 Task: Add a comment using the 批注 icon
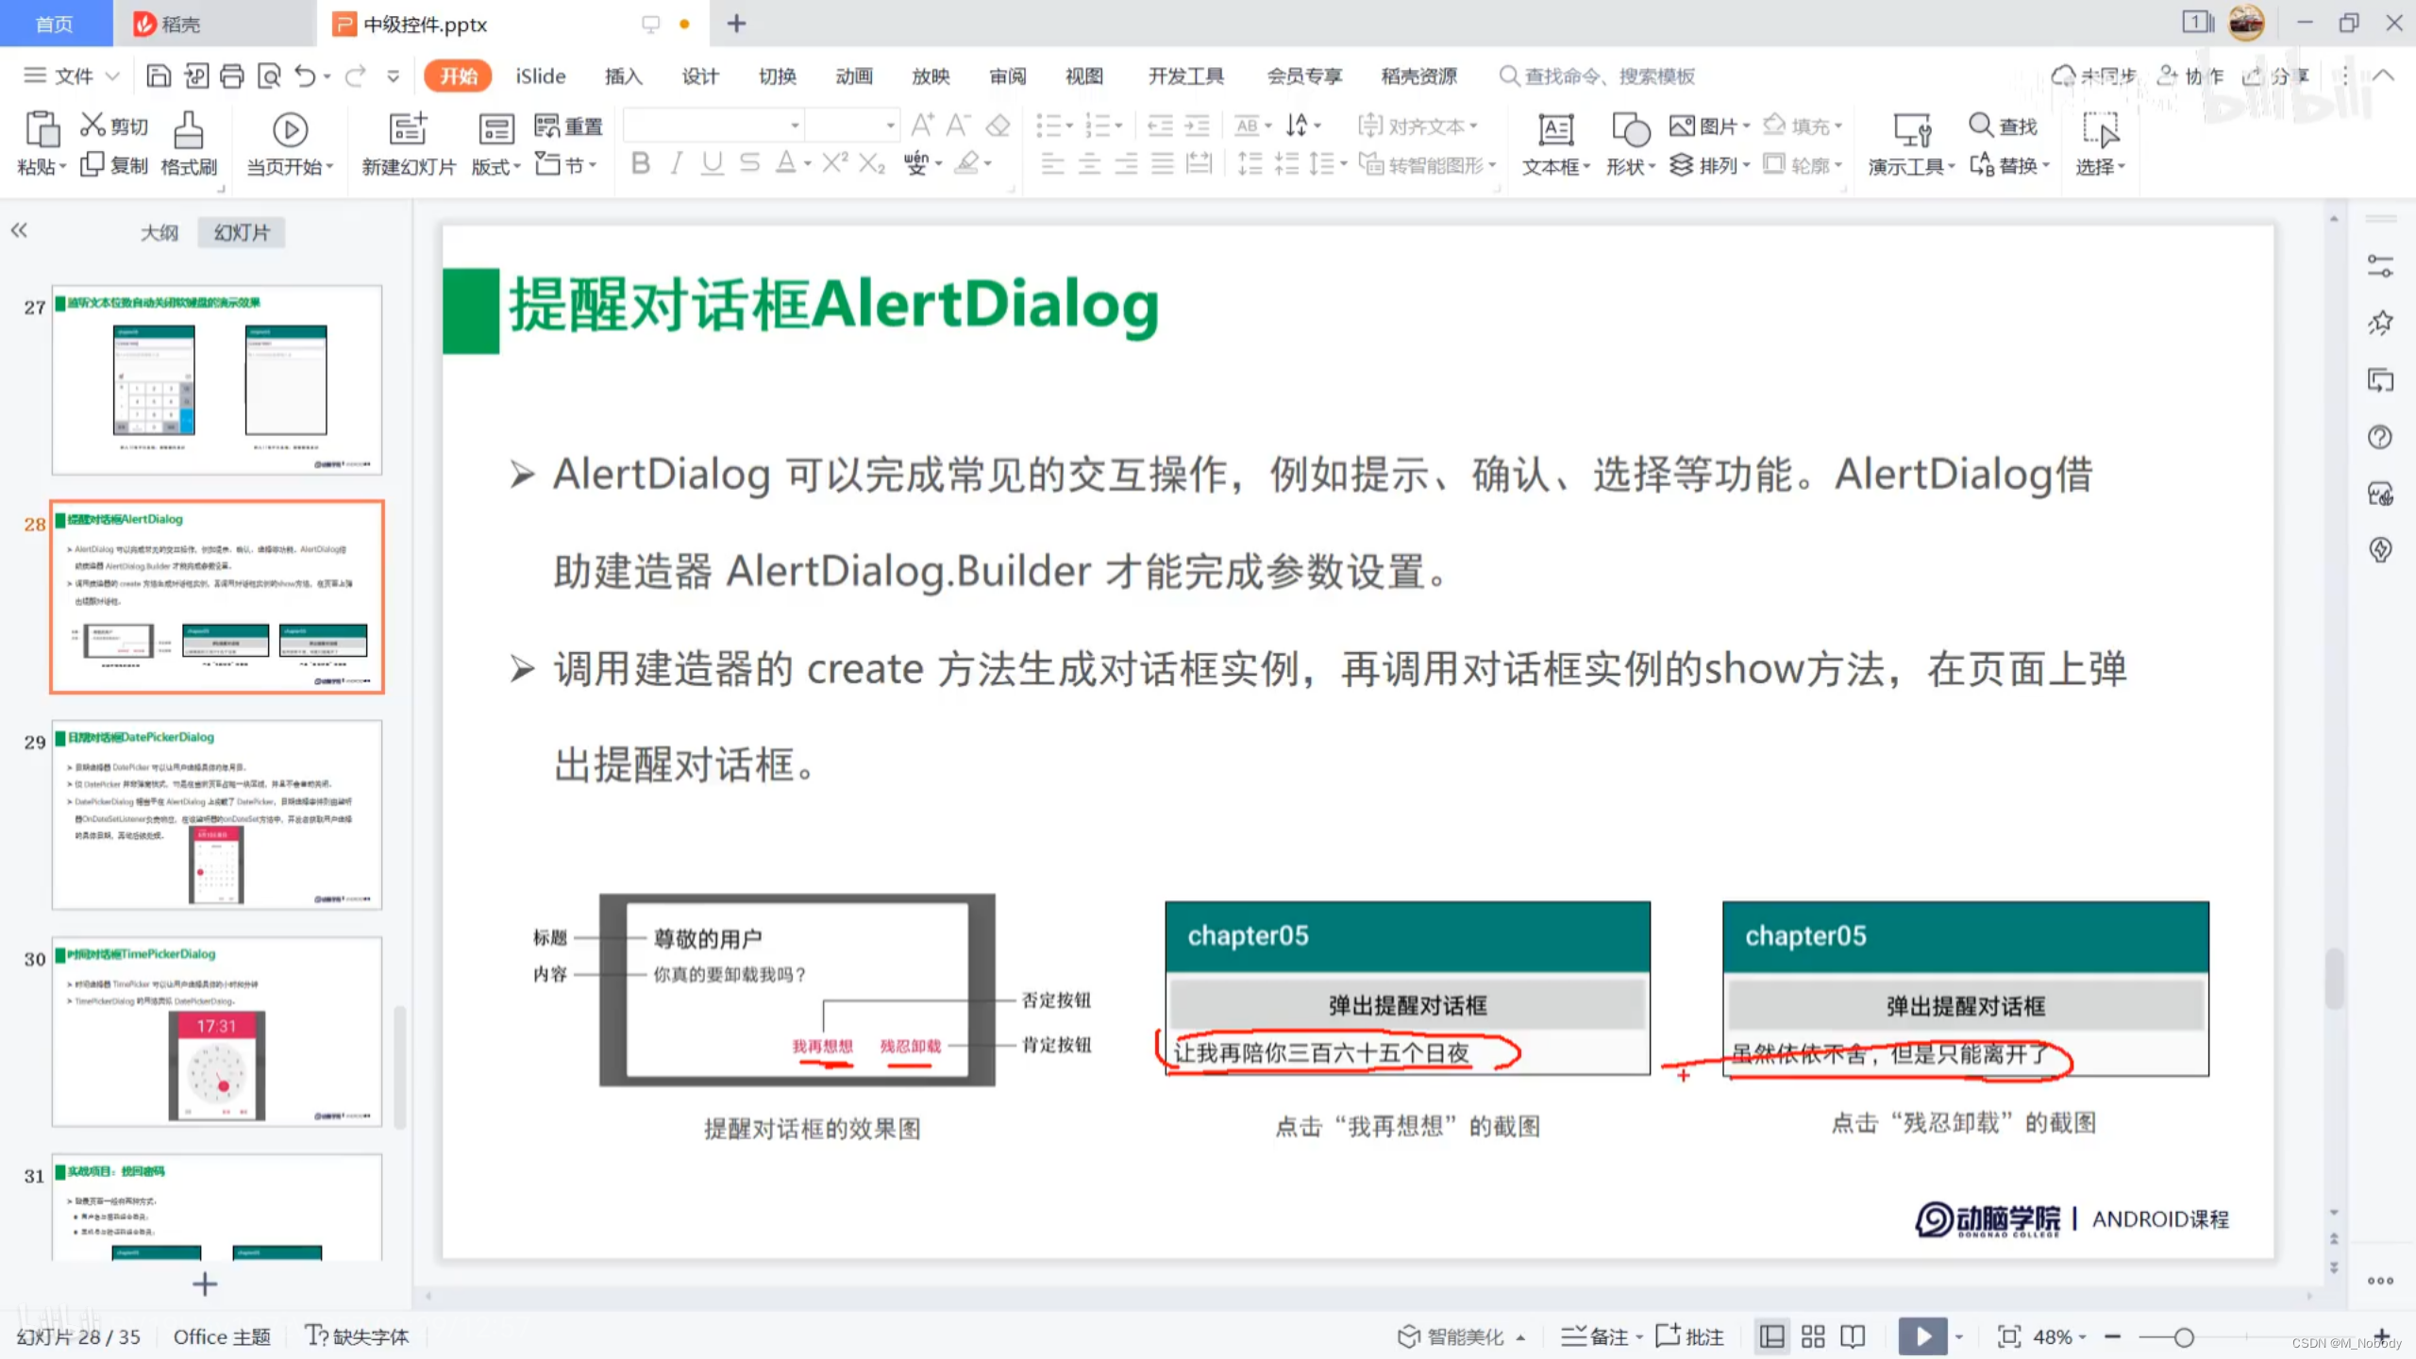click(1689, 1335)
